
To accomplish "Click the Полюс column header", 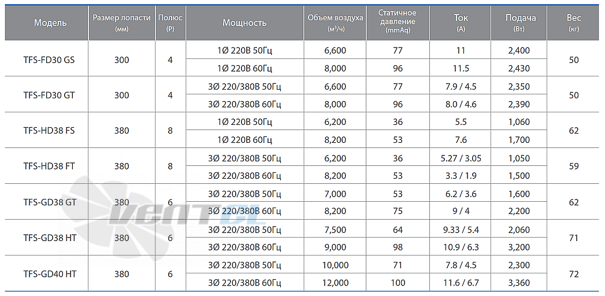I will [x=170, y=23].
